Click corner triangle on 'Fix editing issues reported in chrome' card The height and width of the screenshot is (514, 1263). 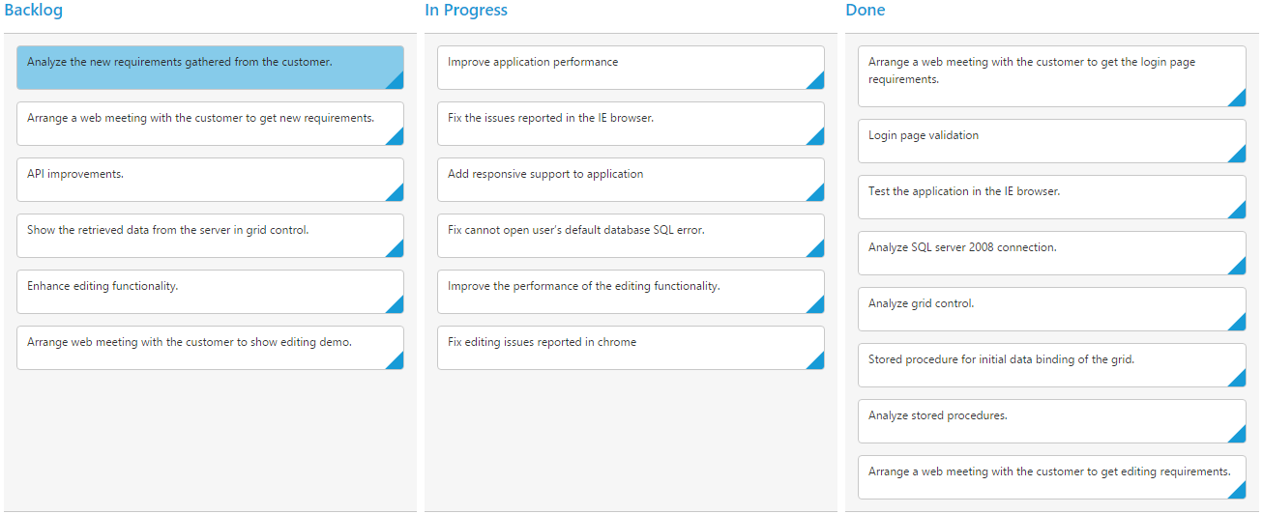tap(818, 363)
